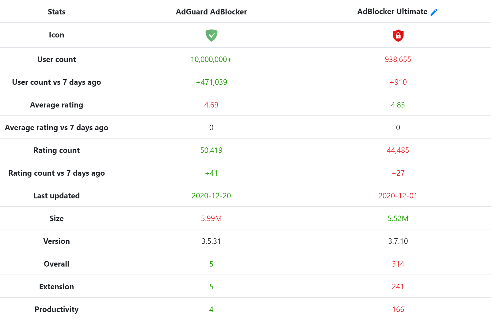Click the Productivity row label

click(56, 310)
